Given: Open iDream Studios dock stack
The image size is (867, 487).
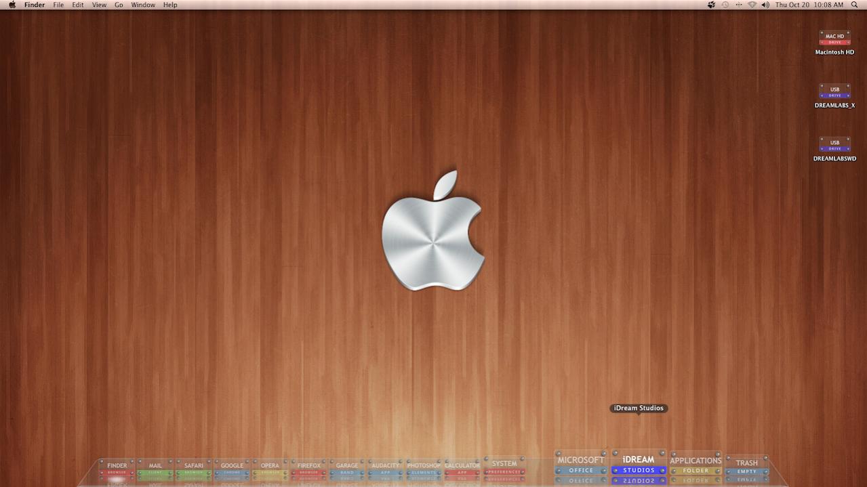Looking at the screenshot, I should click(x=639, y=464).
